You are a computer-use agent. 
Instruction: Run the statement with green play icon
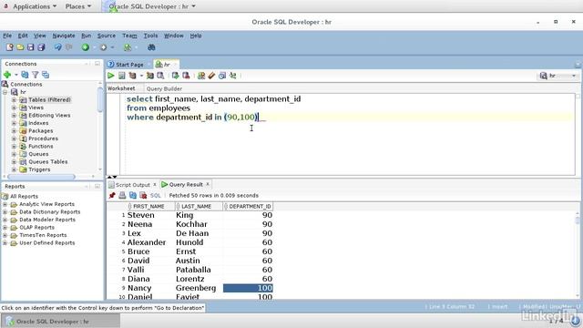pyautogui.click(x=111, y=76)
